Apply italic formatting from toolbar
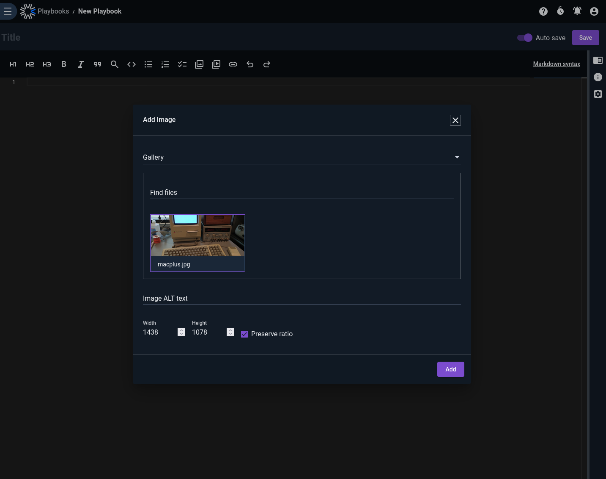 click(81, 64)
